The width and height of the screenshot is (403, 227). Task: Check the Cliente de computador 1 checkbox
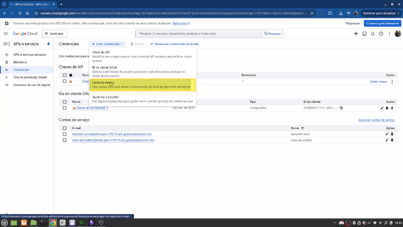pos(65,108)
